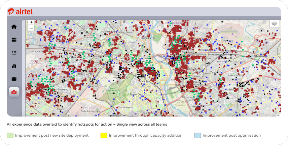This screenshot has width=288, height=145.
Task: Zoom in the map with plus button
Action: coord(31,22)
